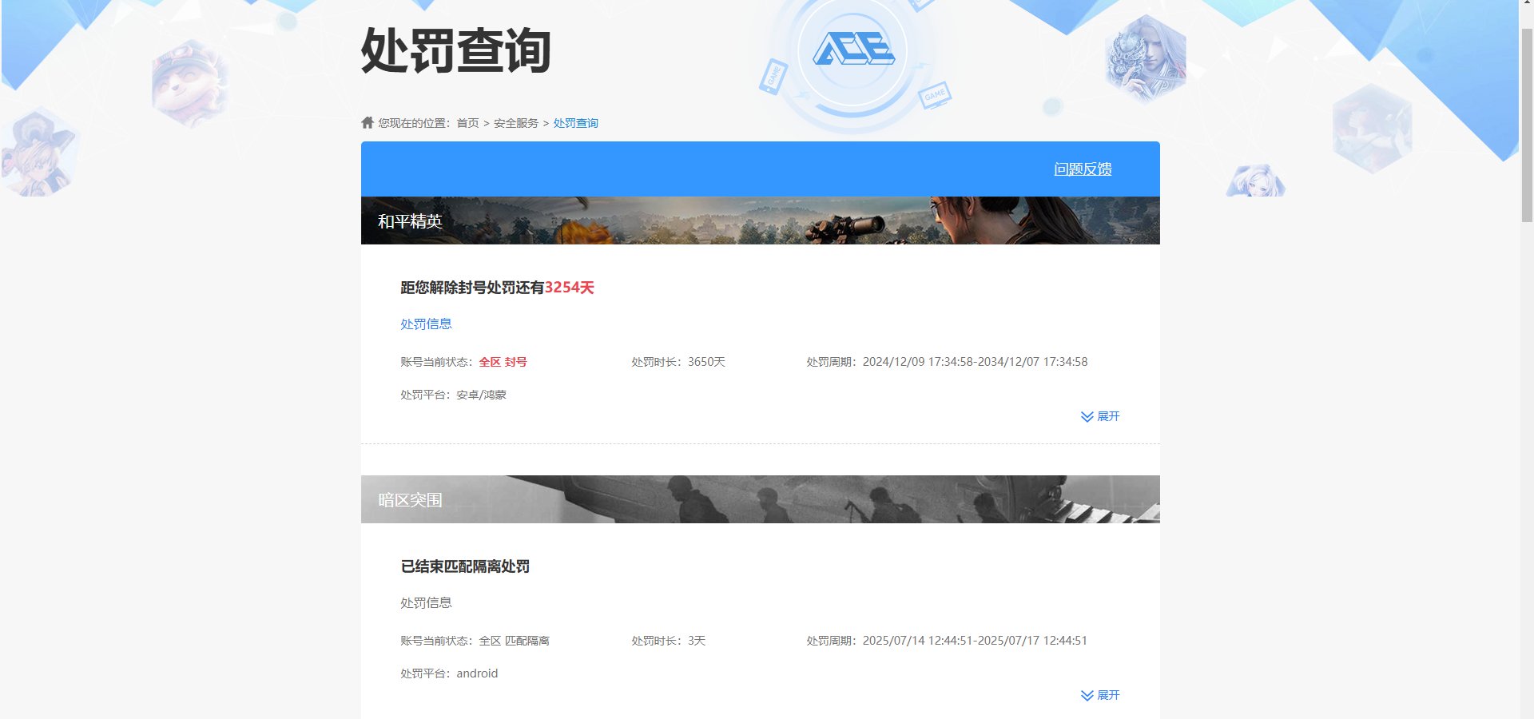Collapse the 处罚信息 section of 和平精英
The image size is (1534, 719).
pos(425,324)
